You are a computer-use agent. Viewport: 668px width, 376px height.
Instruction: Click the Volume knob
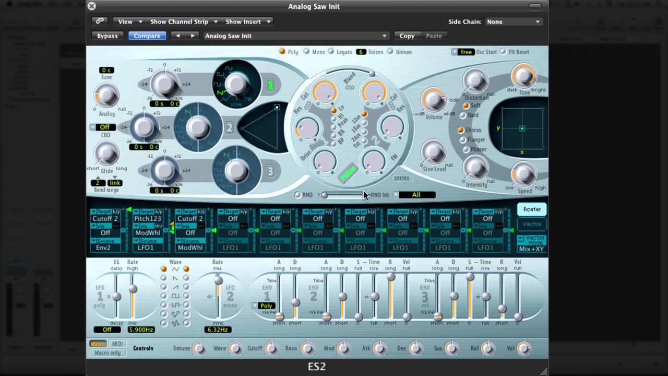pyautogui.click(x=434, y=100)
